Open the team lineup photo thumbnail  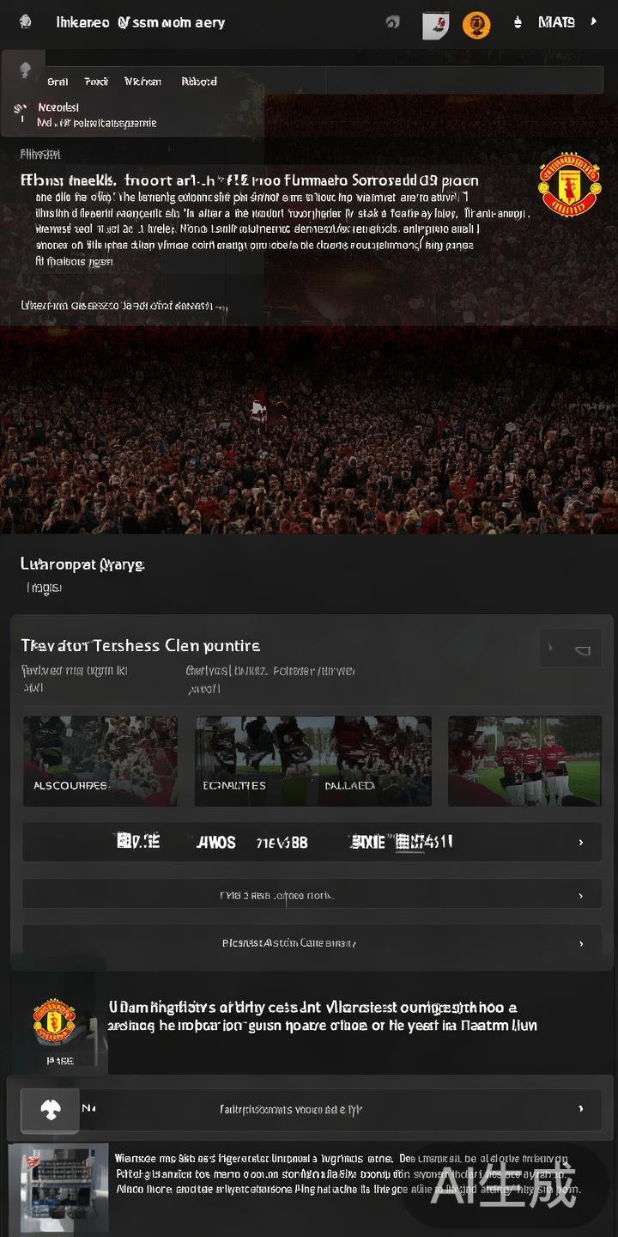(x=524, y=761)
